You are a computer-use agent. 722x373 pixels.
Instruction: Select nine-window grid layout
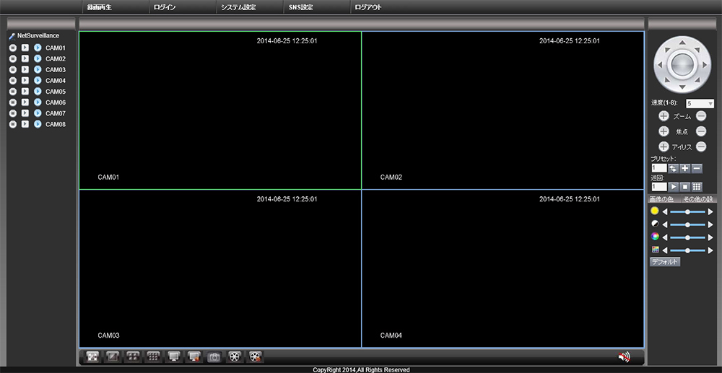tap(153, 356)
